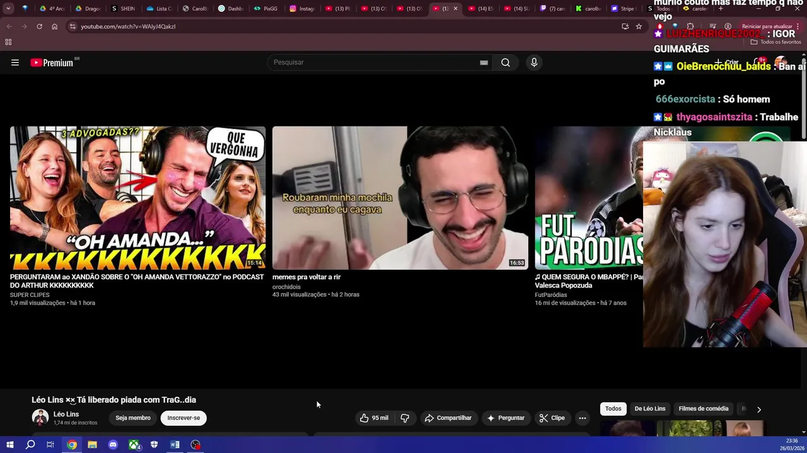Click the Seja membro button
The width and height of the screenshot is (807, 453).
[133, 418]
